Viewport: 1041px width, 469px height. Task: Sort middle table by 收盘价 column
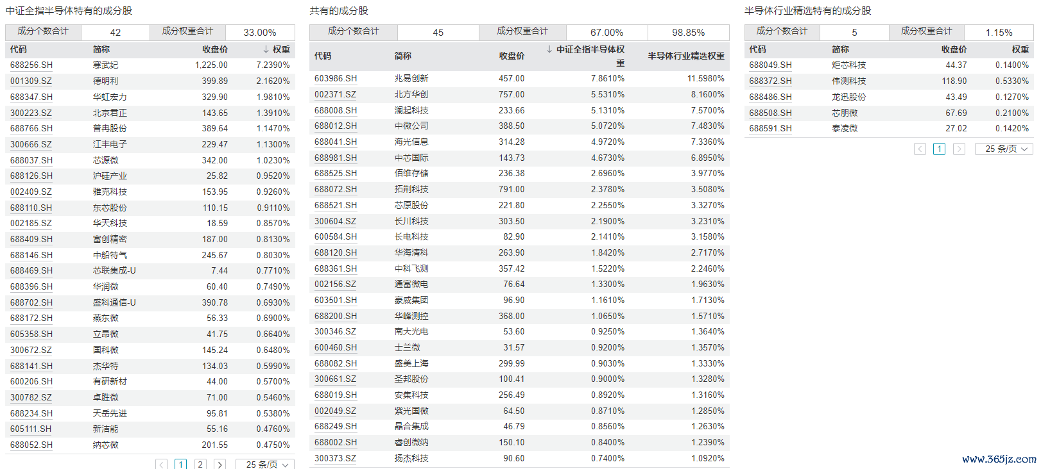click(512, 56)
